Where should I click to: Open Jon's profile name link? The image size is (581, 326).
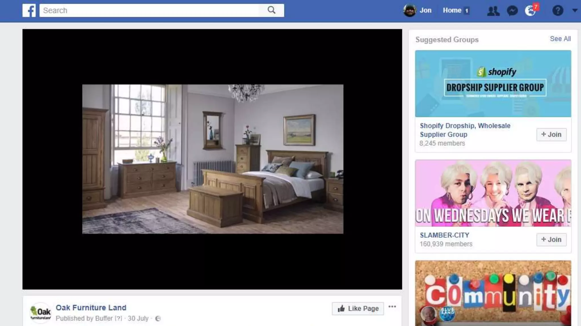(x=425, y=10)
